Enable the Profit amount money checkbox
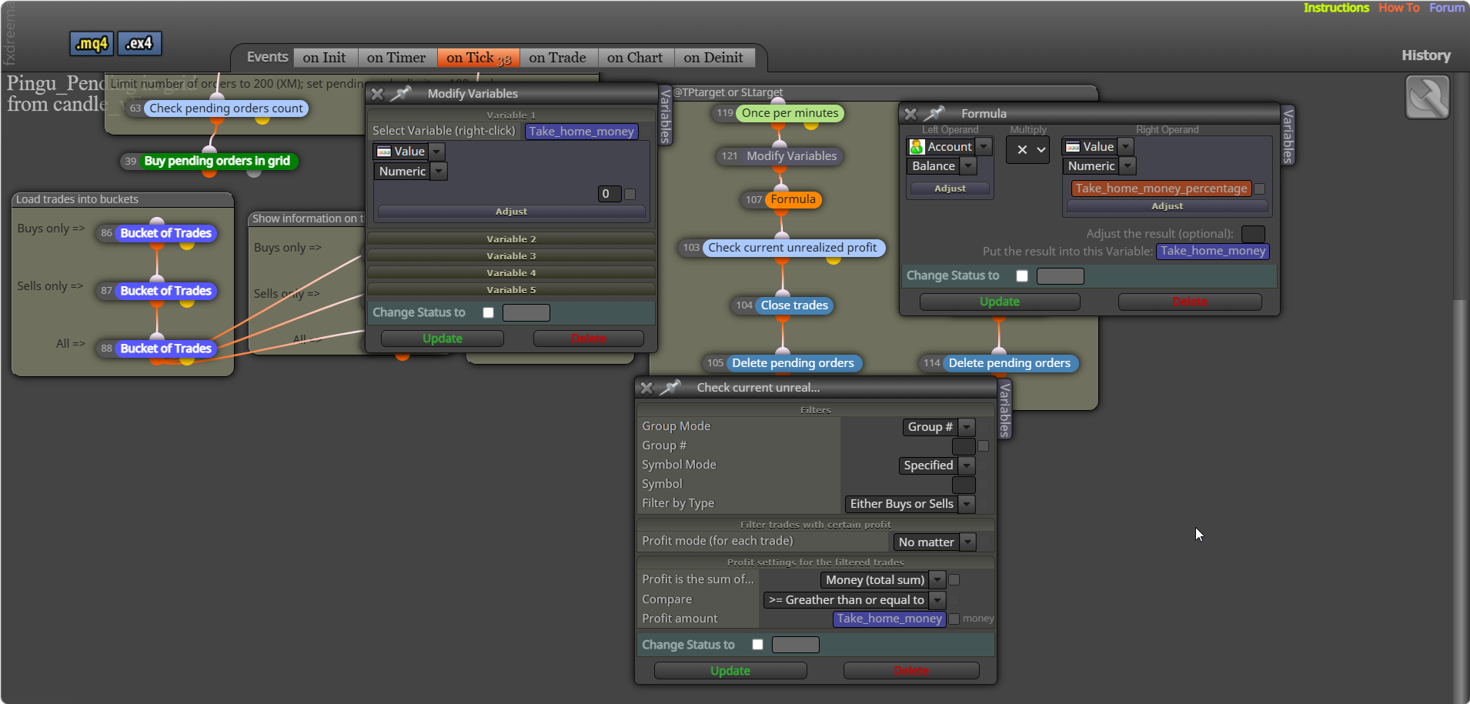This screenshot has width=1470, height=704. (x=954, y=619)
